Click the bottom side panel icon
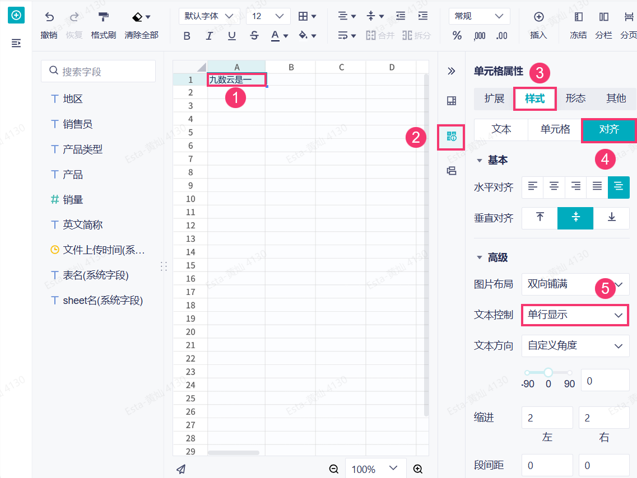The width and height of the screenshot is (637, 478). 452,171
